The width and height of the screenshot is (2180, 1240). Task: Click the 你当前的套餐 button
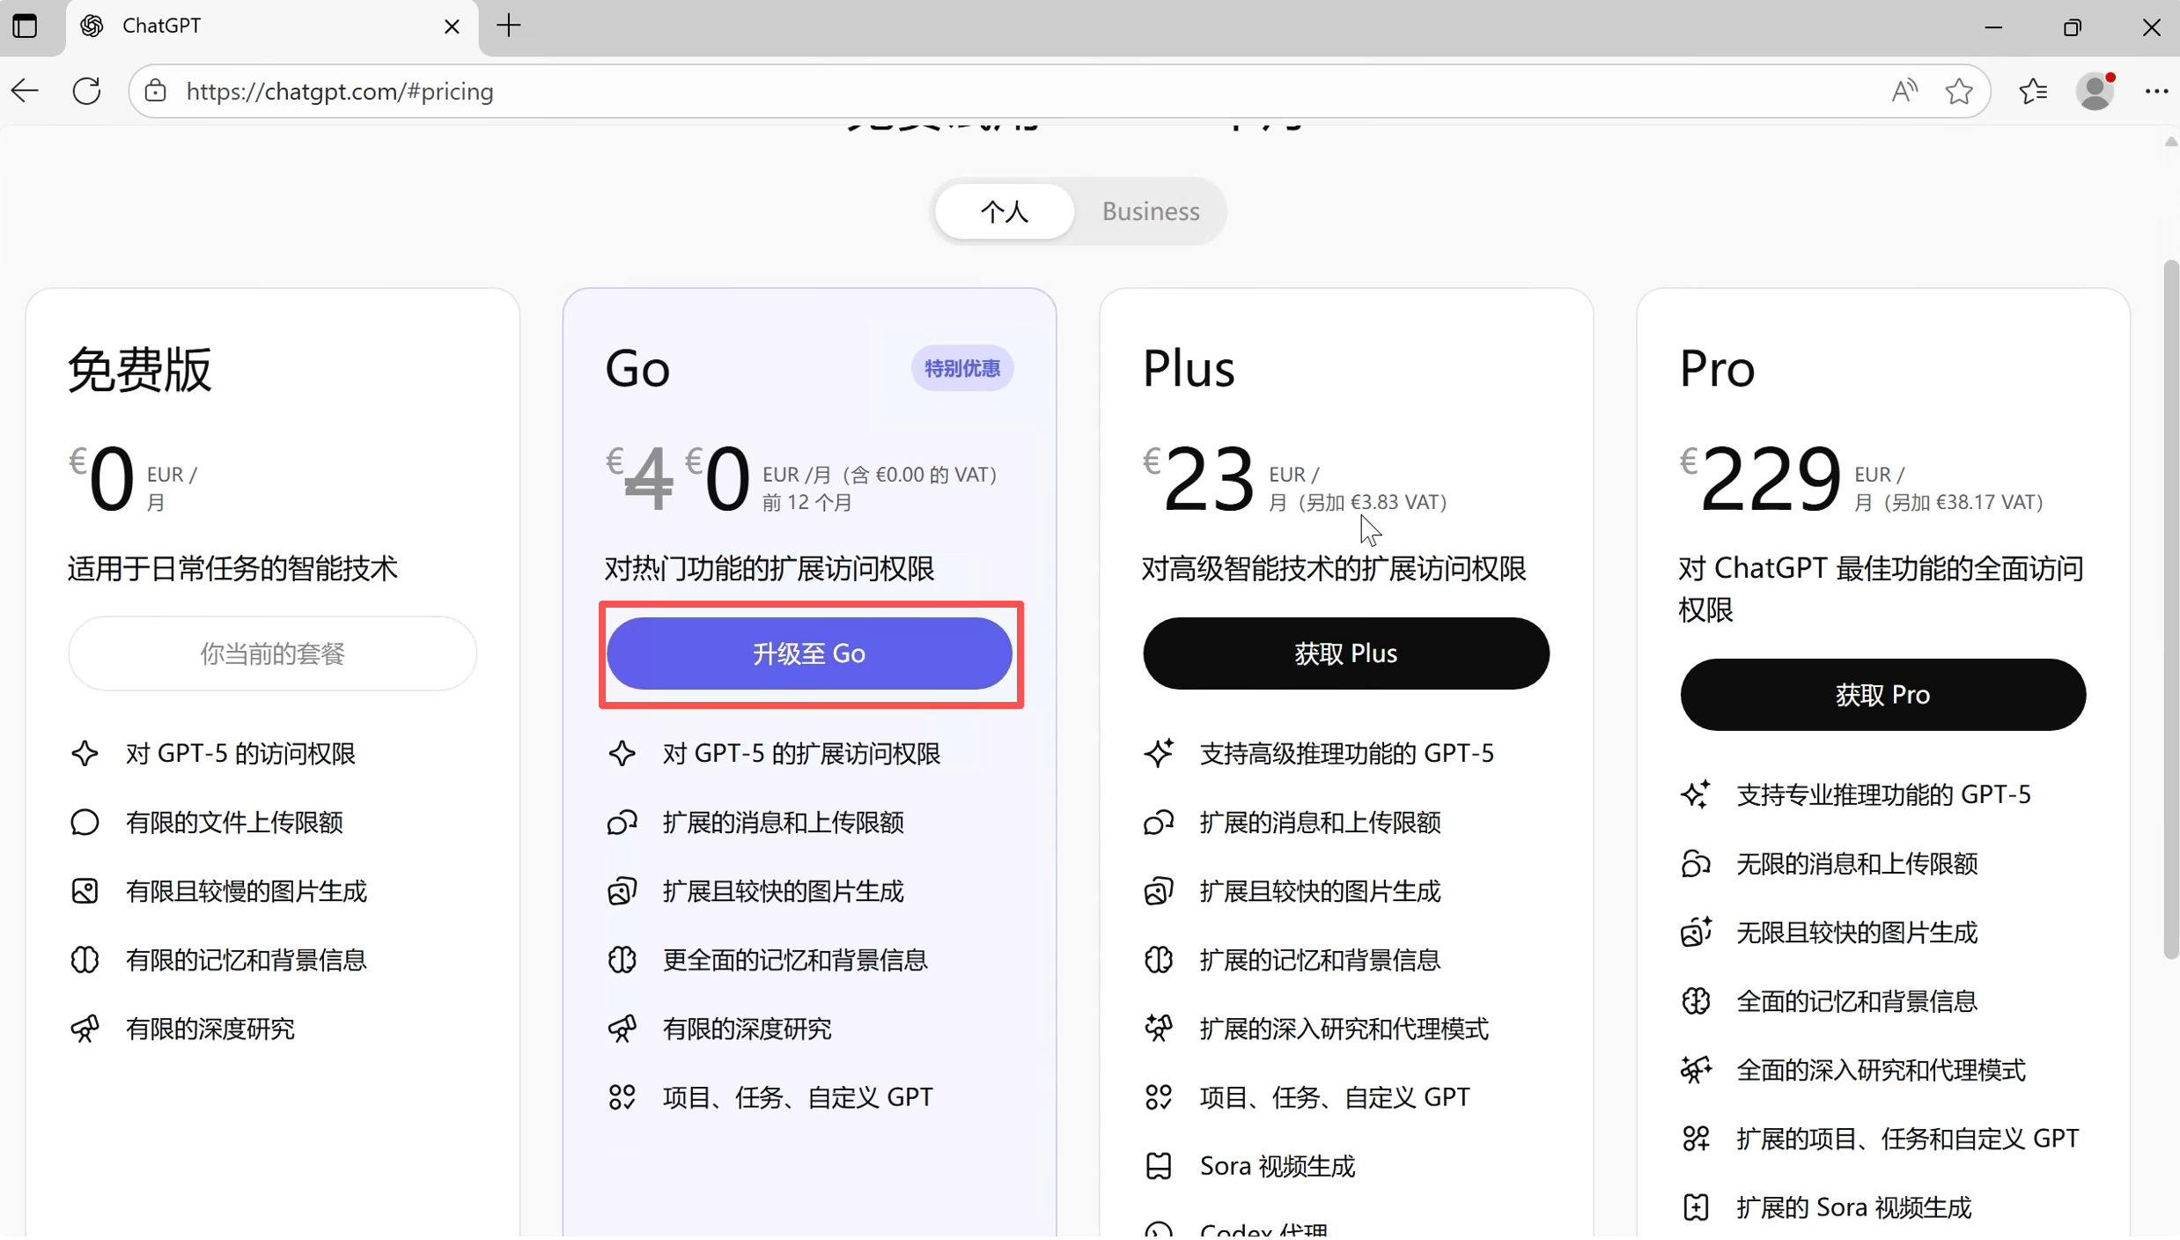[x=272, y=653]
